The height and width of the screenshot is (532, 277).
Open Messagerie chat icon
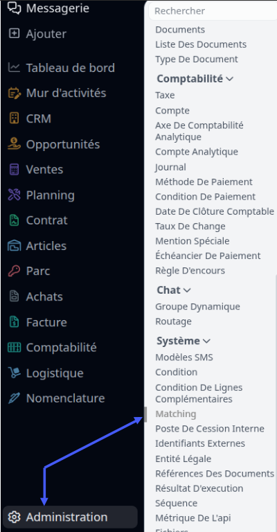(15, 8)
